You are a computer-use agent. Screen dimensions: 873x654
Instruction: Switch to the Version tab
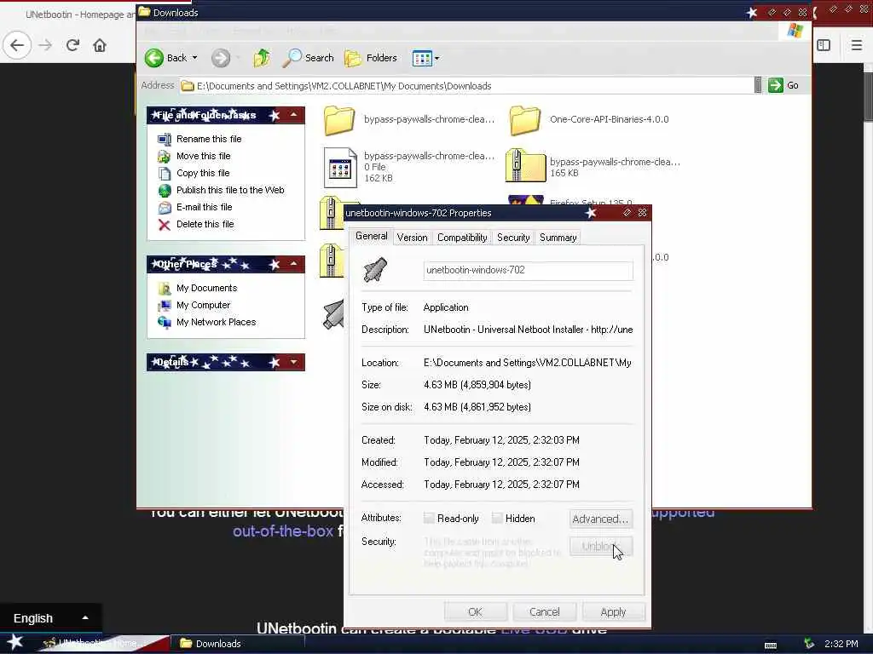click(412, 238)
